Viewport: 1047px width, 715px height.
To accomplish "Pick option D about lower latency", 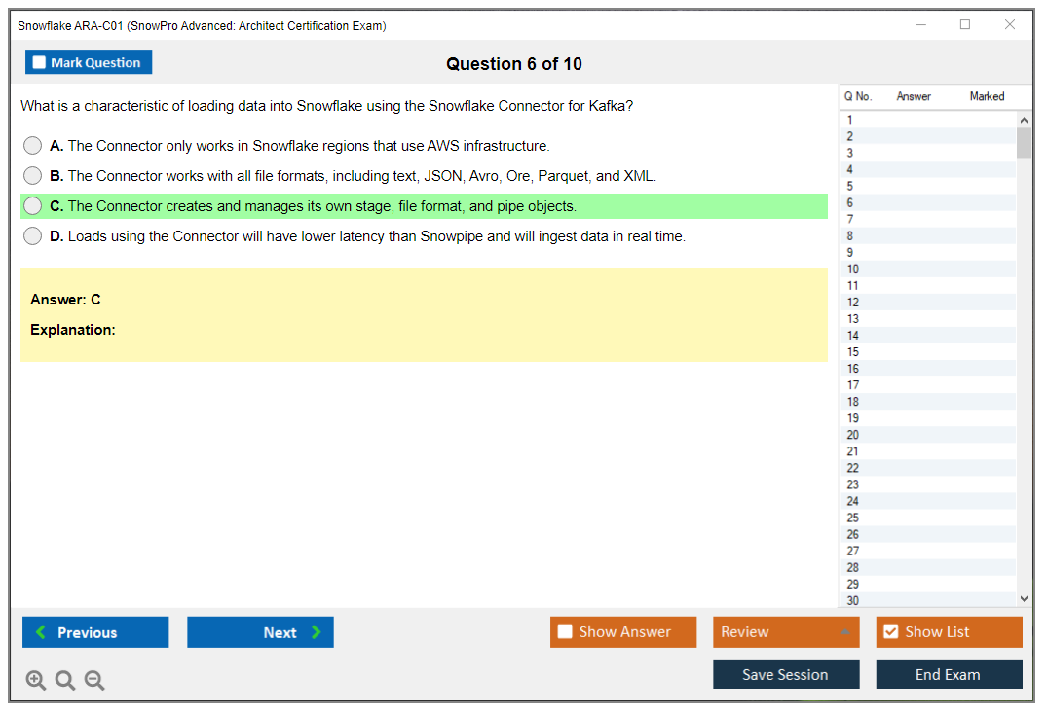I will pos(33,236).
